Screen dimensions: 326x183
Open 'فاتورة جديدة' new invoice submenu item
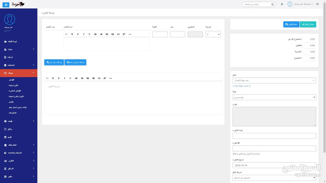pos(13,85)
